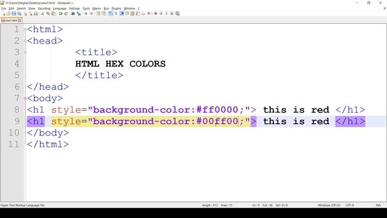The height and width of the screenshot is (218, 387).
Task: Click the UTF-8 encoding status field
Action: 350,205
